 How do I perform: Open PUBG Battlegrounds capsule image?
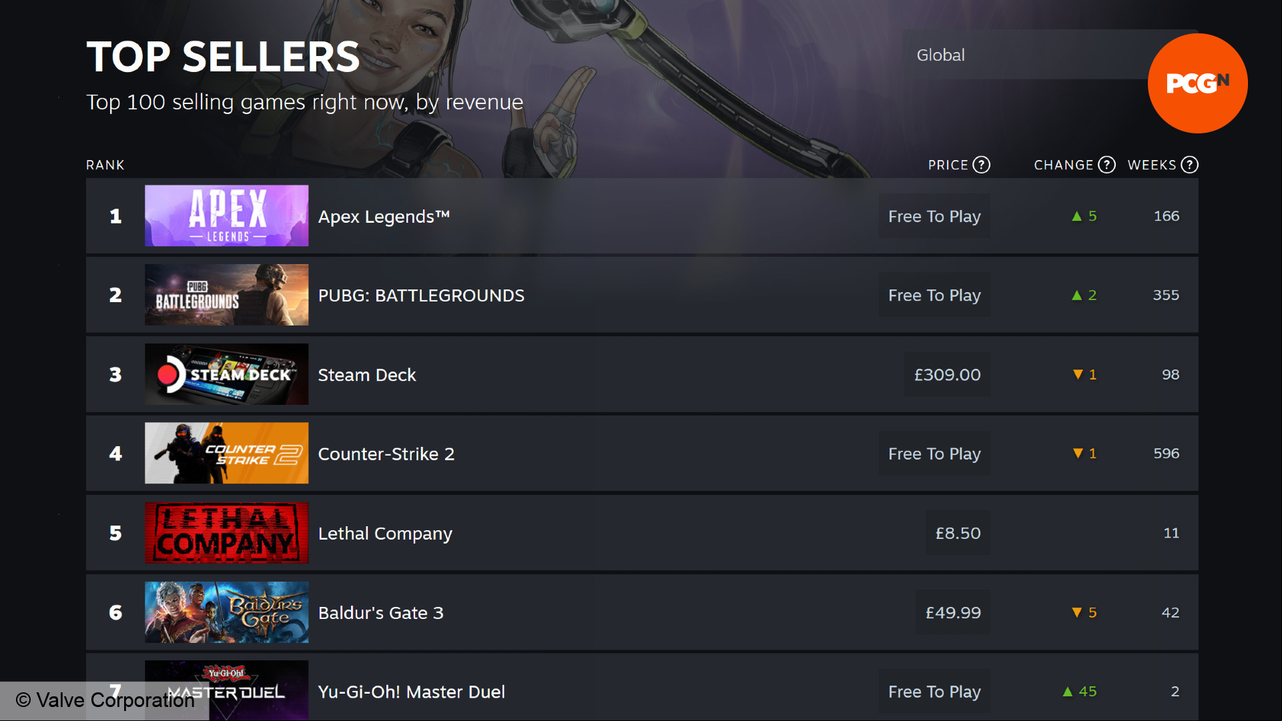(x=227, y=295)
